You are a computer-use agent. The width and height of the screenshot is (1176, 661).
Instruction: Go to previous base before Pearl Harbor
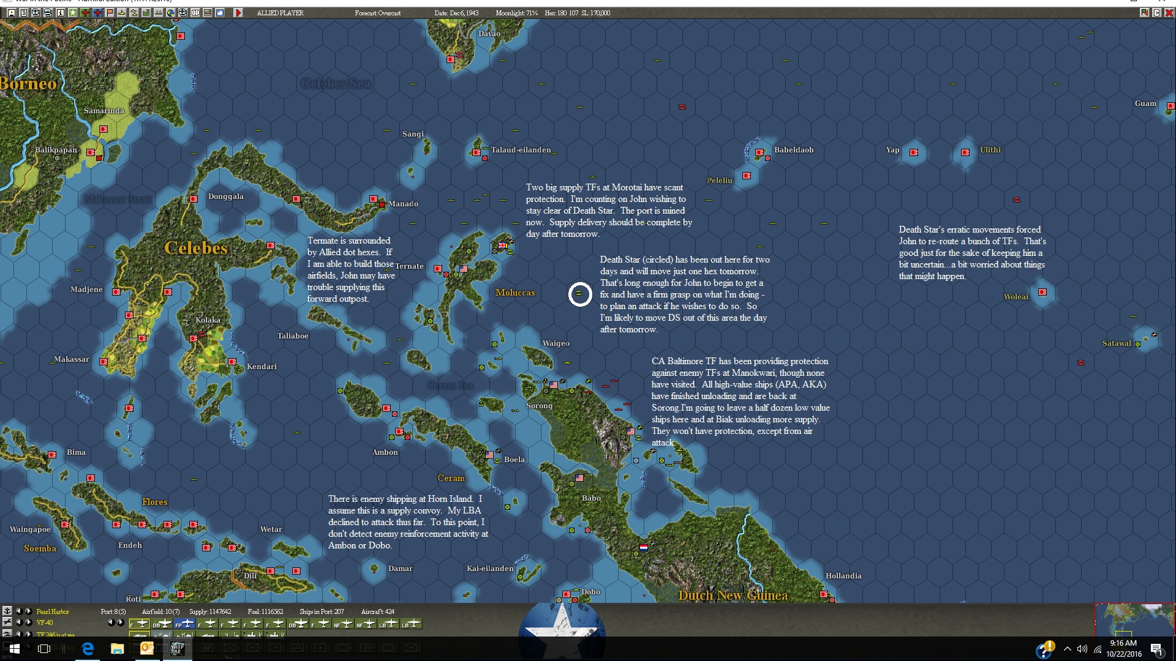click(x=18, y=611)
